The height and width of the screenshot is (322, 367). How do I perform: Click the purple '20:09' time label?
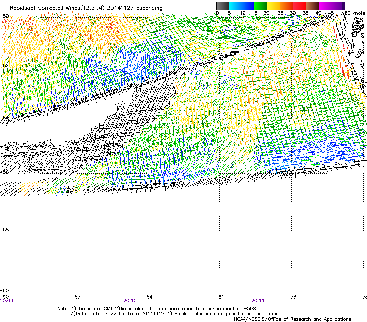pyautogui.click(x=6, y=301)
